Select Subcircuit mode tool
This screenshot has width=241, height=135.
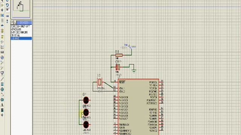(x=2, y=31)
